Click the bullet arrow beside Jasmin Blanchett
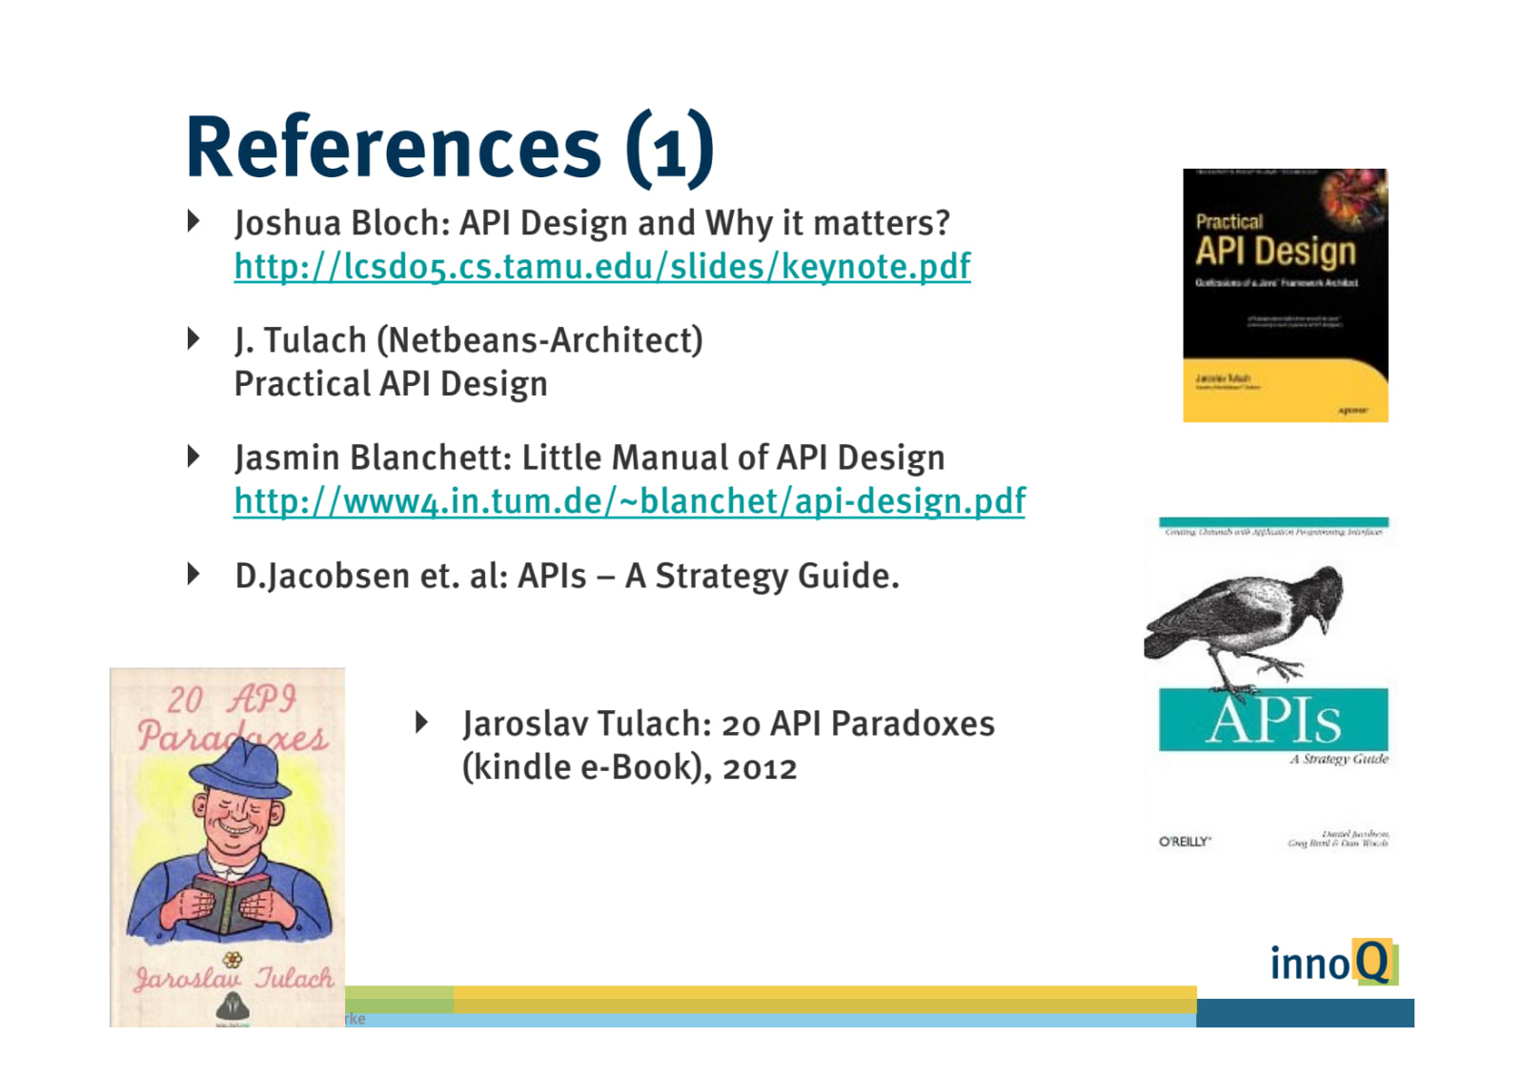Screen dimensions: 1525x1077 [x=193, y=457]
